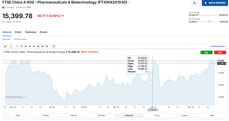Select the 1H chart interval

coord(30,46)
